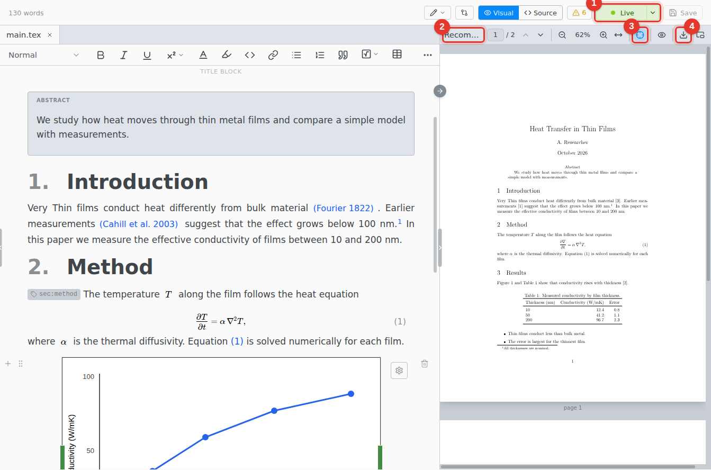Screen dimensions: 711x470
Task: Toggle detached preview window layout
Action: (700, 35)
